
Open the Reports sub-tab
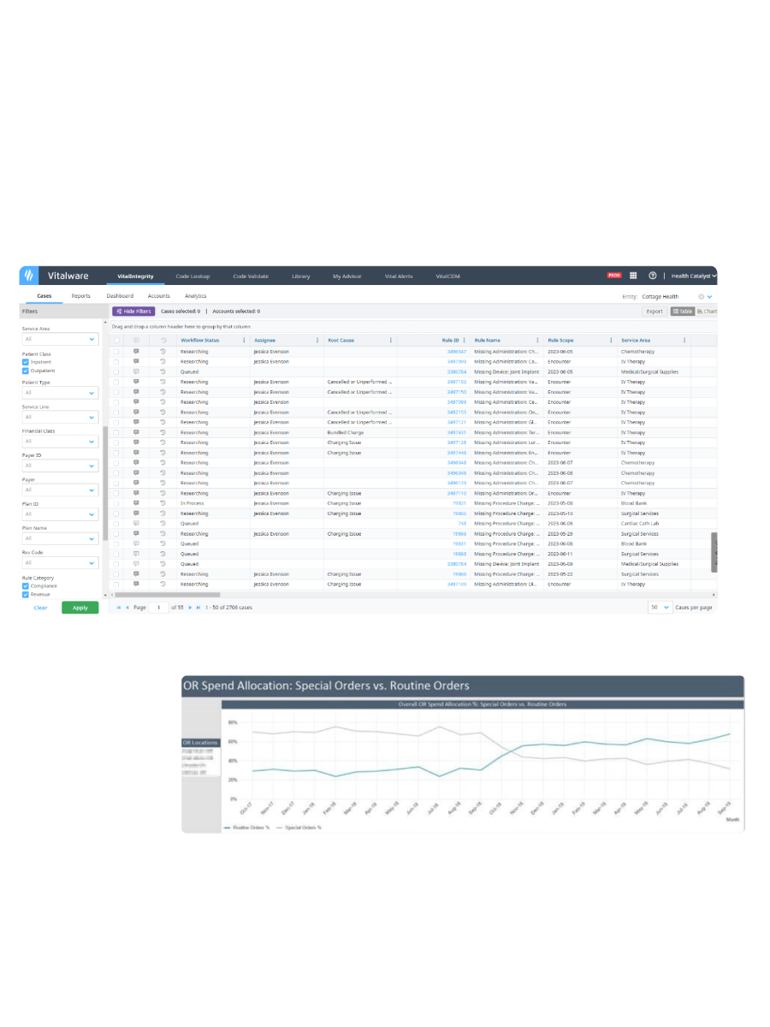(81, 296)
